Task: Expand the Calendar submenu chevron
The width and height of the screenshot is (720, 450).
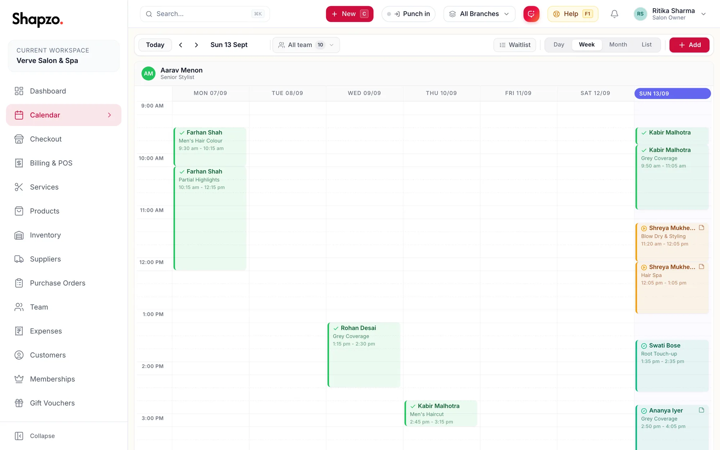Action: click(x=109, y=115)
